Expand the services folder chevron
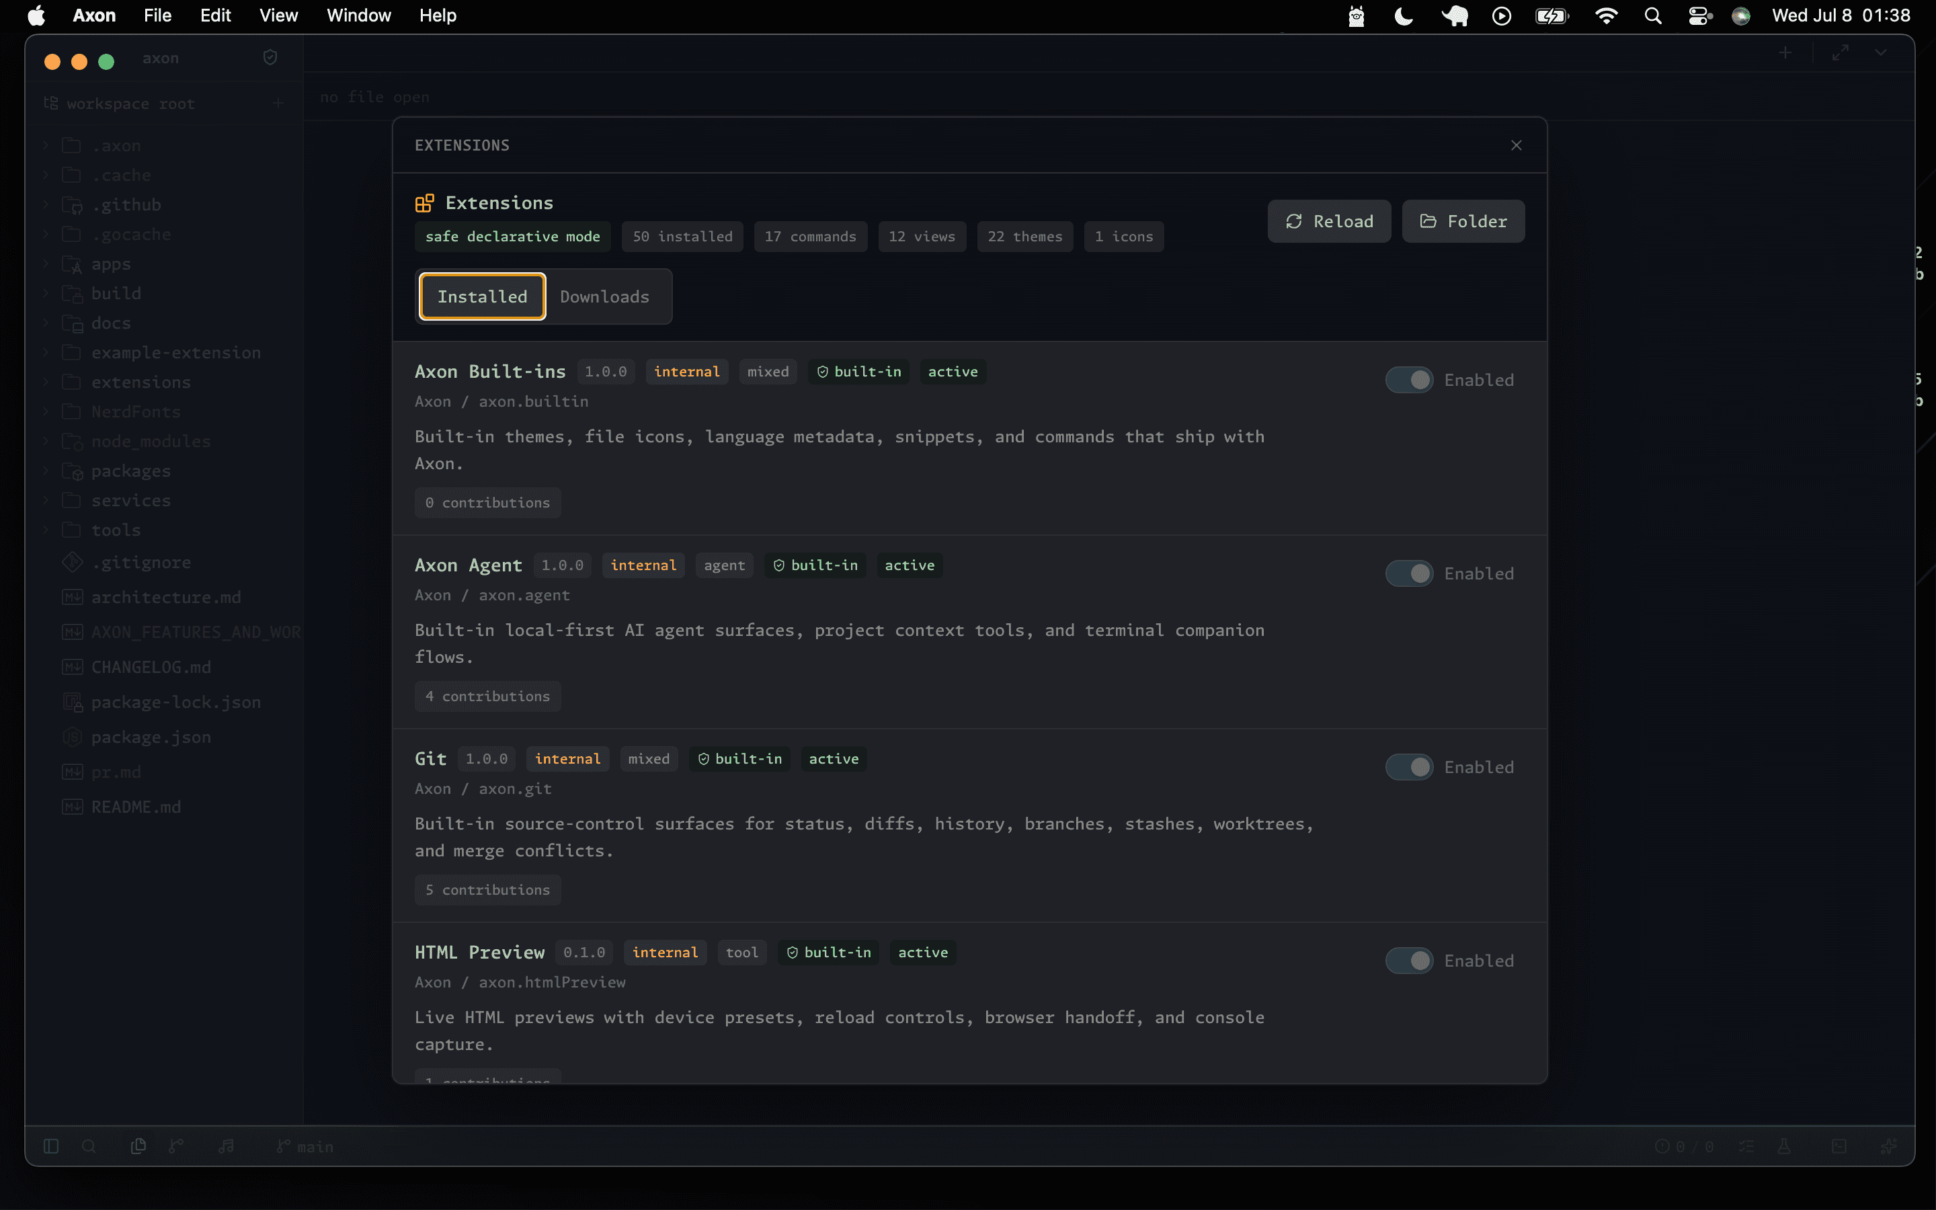Screen dimensions: 1936x1210 pos(46,501)
